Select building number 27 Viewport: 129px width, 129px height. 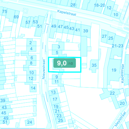[104, 36]
